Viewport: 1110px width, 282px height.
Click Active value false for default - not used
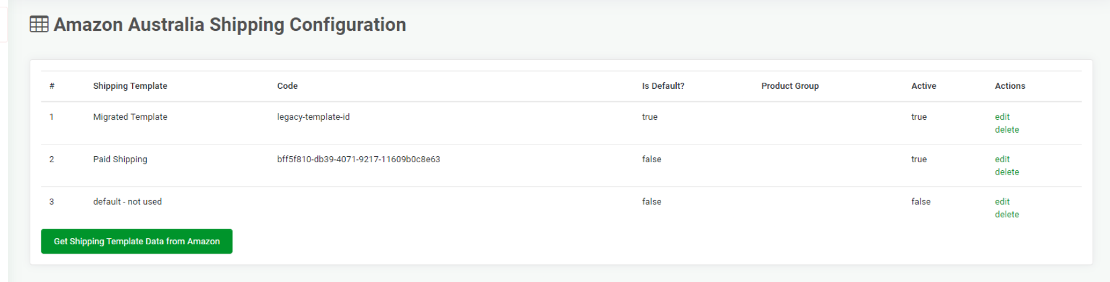tap(920, 202)
